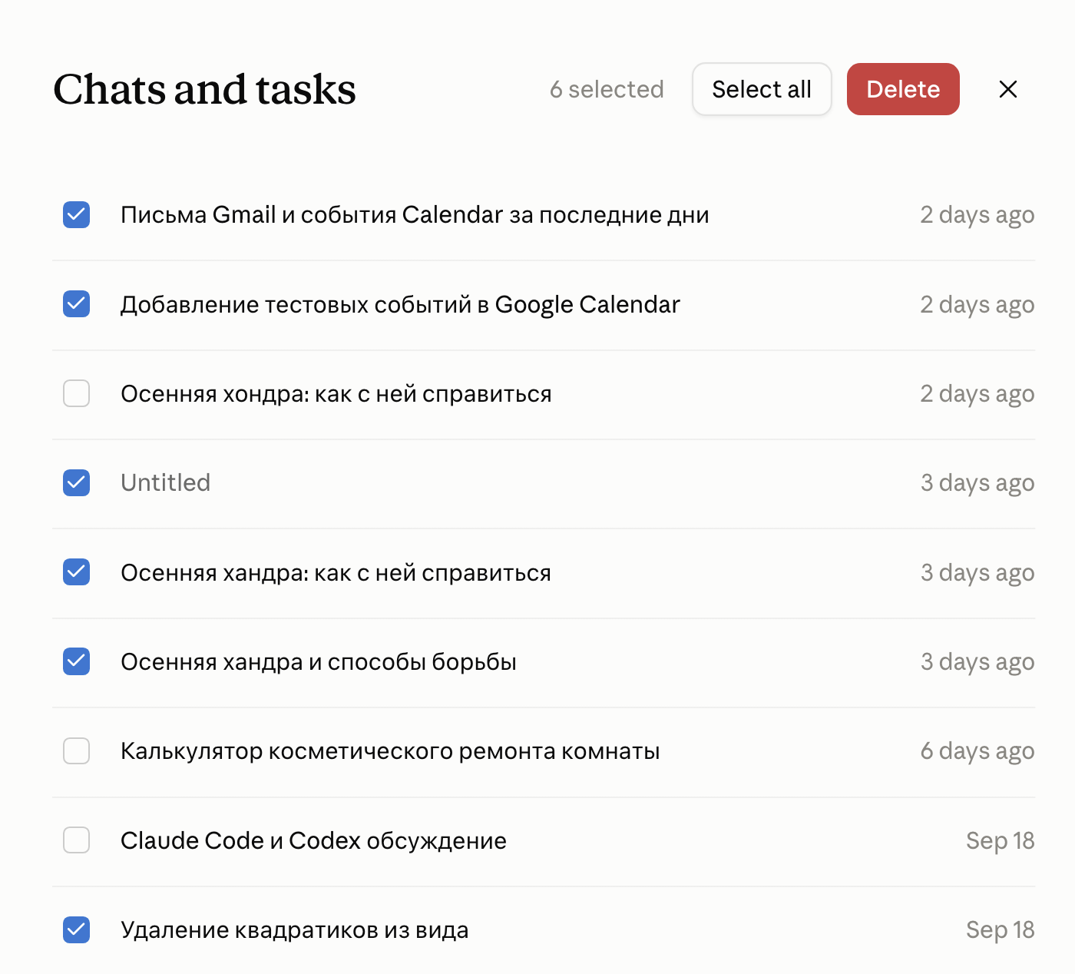Open chat title 'Удаление квадратиков из вида'

295,930
